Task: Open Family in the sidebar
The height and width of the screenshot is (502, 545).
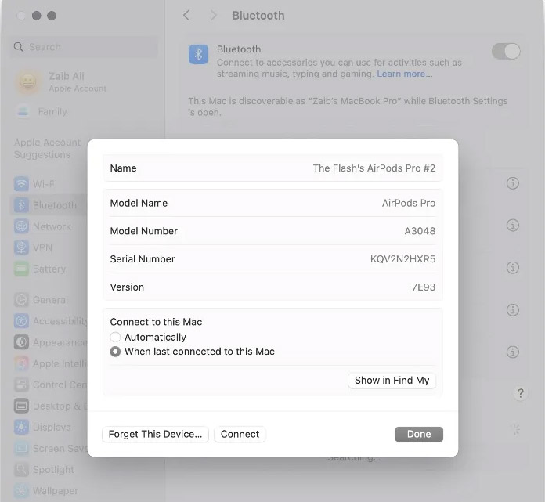Action: click(52, 111)
